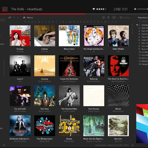Image resolution: width=148 pixels, height=148 pixels.
Task: Mute the volume speaker icon
Action: pyautogui.click(x=135, y=9)
